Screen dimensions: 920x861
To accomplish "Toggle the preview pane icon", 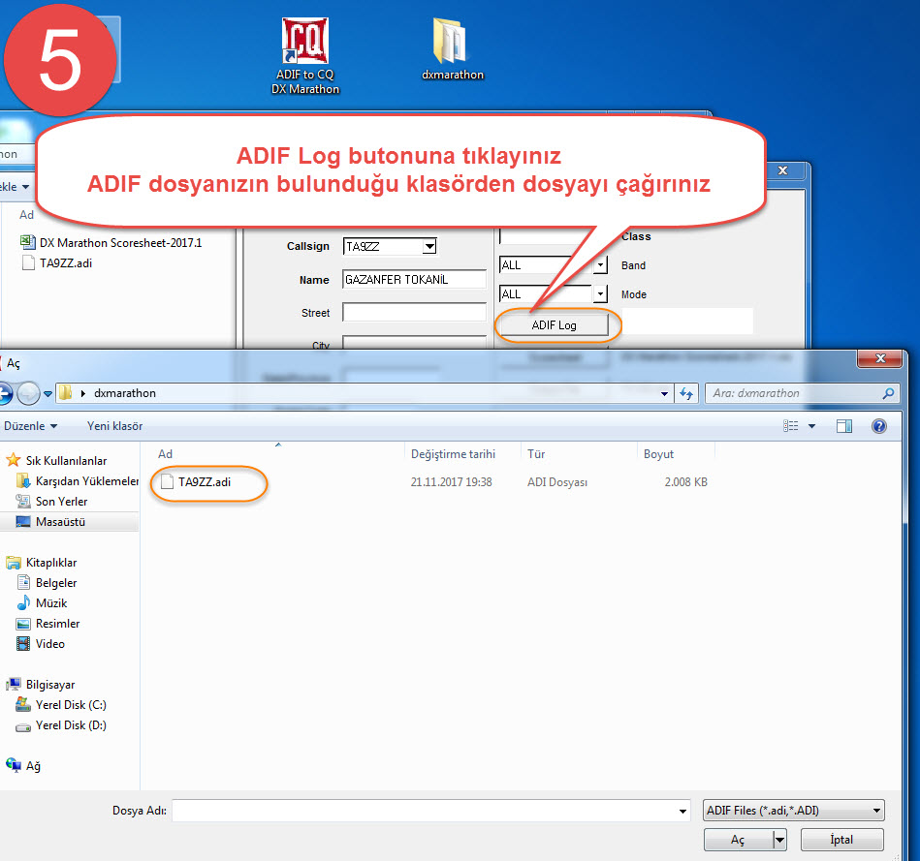I will click(x=844, y=426).
